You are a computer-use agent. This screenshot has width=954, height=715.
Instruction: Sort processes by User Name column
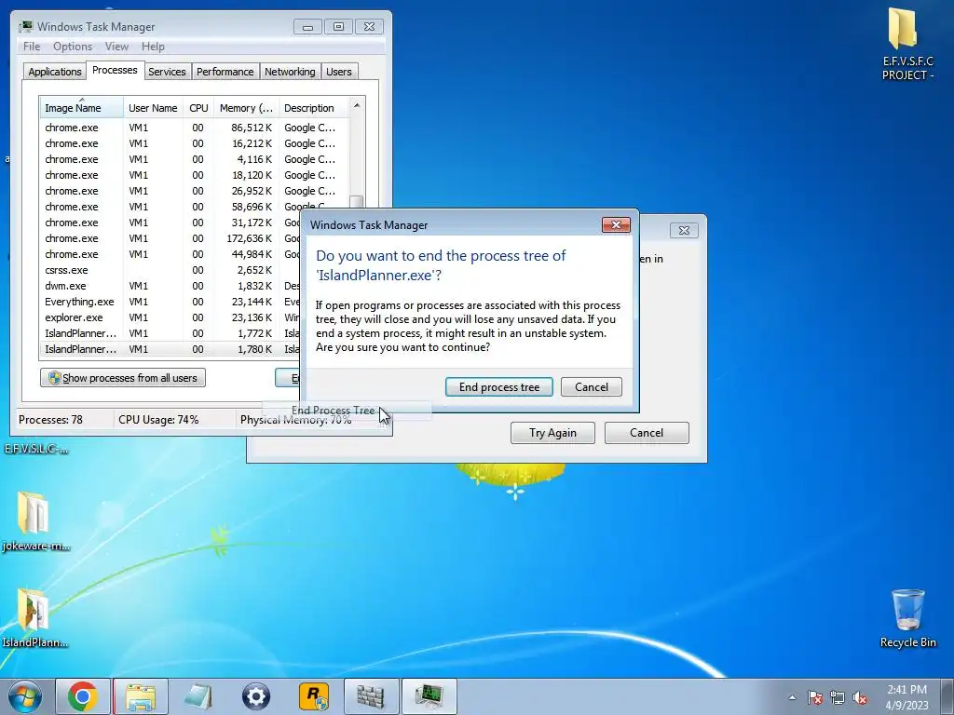(153, 108)
